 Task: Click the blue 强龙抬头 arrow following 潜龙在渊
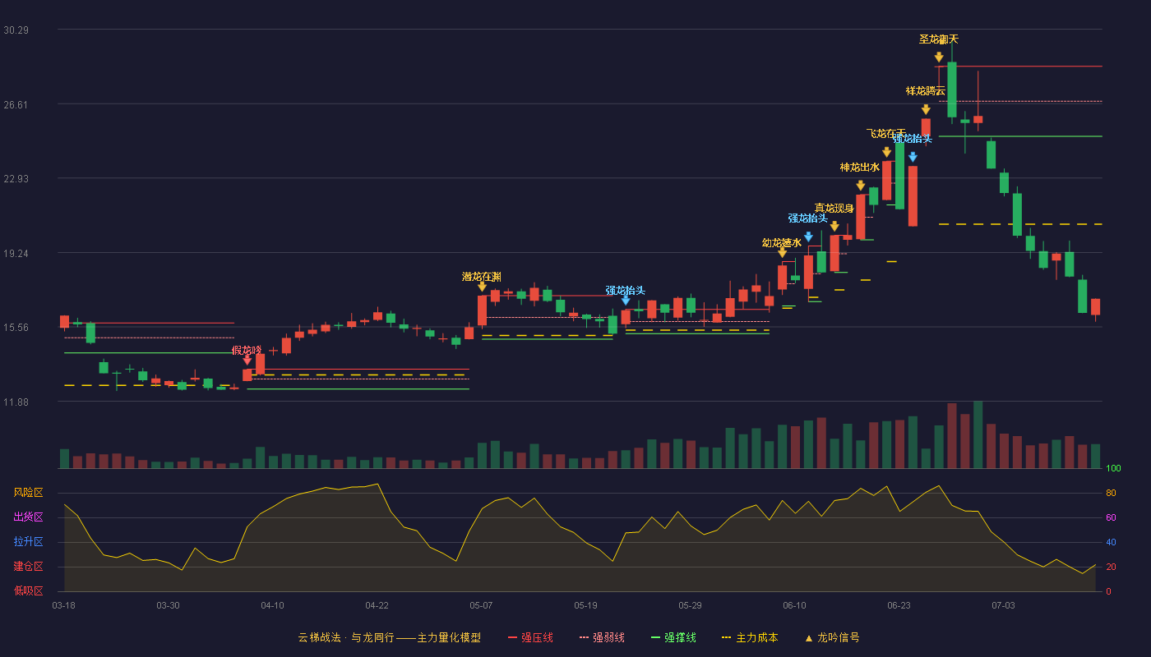point(626,300)
